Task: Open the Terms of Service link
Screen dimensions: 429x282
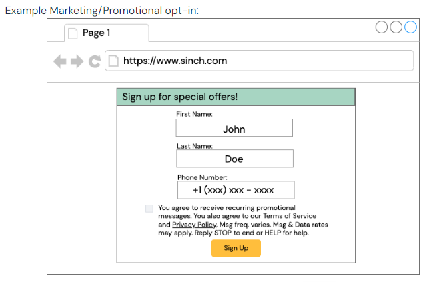Action: [x=290, y=216]
